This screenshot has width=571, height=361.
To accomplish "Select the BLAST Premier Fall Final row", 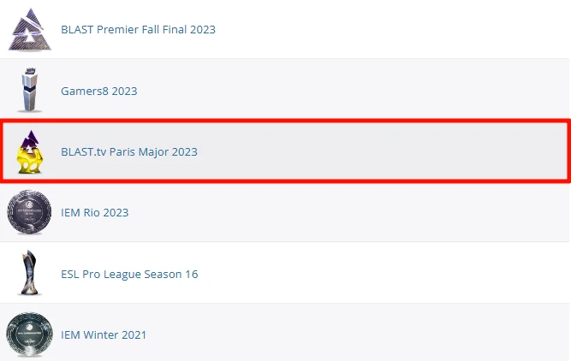I will point(285,29).
